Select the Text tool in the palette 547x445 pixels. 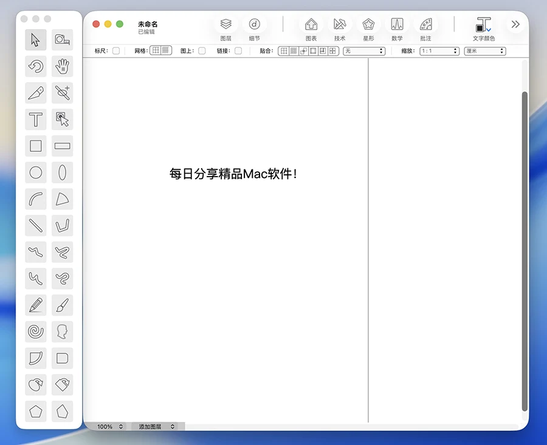pos(36,119)
